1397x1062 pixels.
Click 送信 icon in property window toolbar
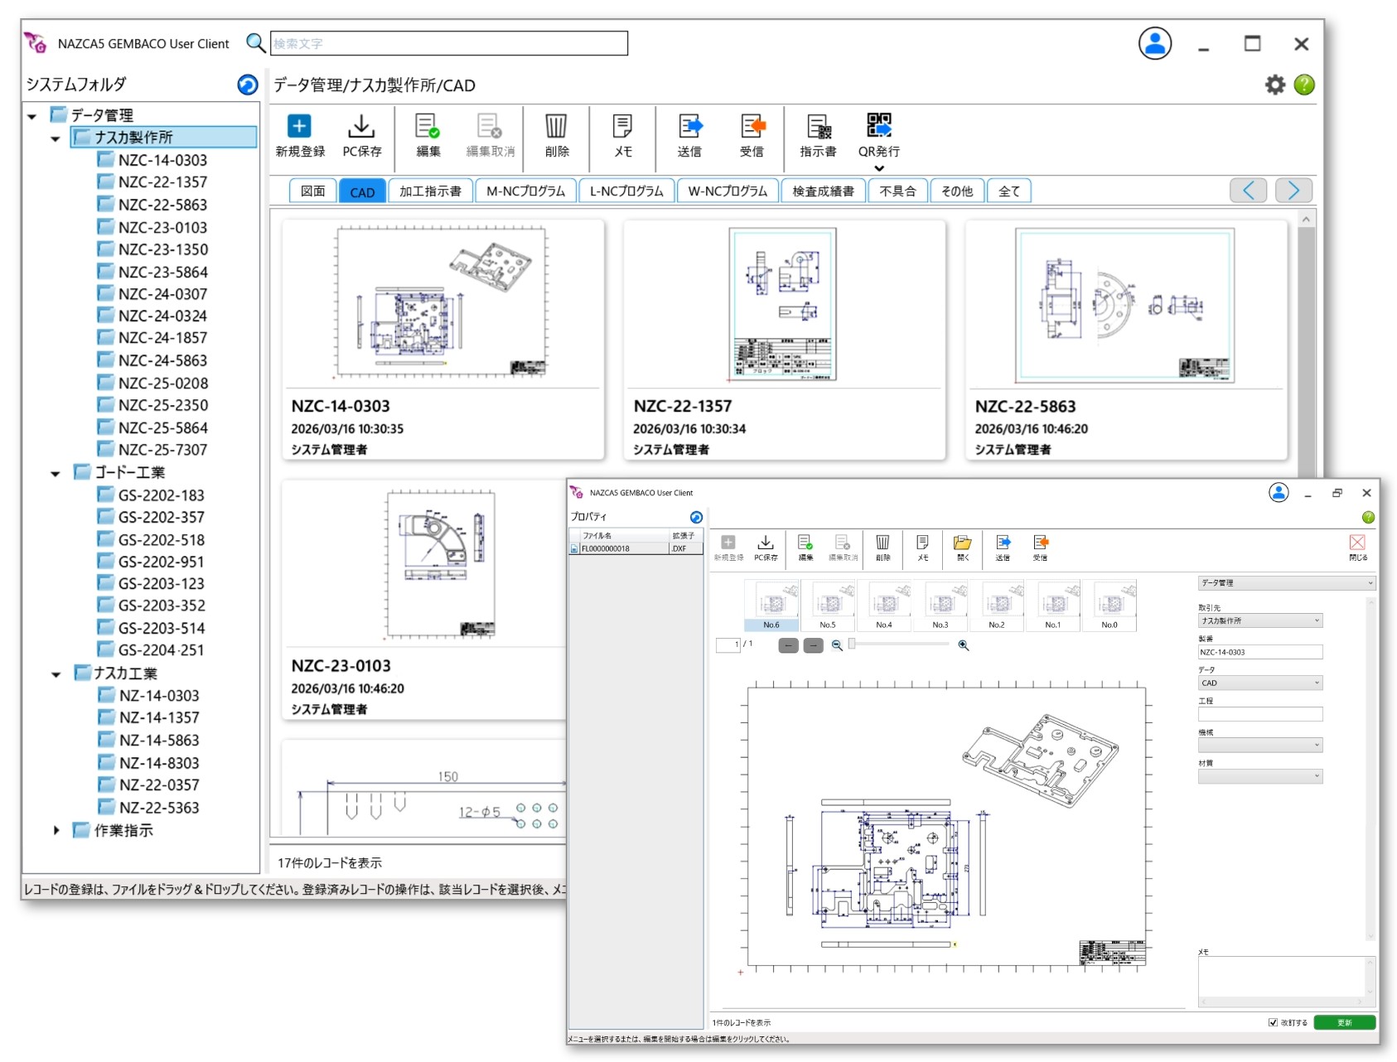pos(1003,543)
